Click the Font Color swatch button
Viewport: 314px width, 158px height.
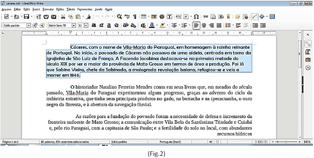152,25
